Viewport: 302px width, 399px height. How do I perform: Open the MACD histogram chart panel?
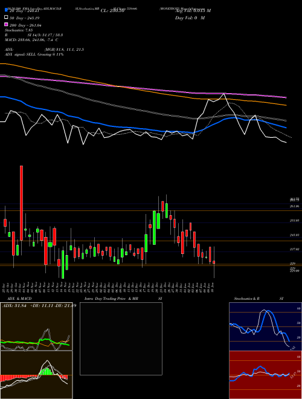36,375
